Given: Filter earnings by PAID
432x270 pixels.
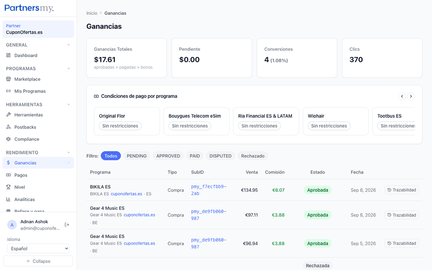Looking at the screenshot, I should click(195, 156).
